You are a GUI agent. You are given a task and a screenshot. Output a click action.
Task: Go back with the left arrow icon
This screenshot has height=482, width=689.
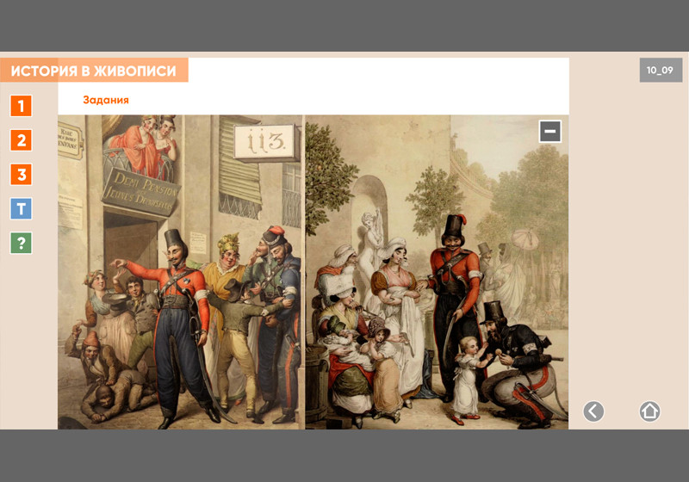(593, 411)
